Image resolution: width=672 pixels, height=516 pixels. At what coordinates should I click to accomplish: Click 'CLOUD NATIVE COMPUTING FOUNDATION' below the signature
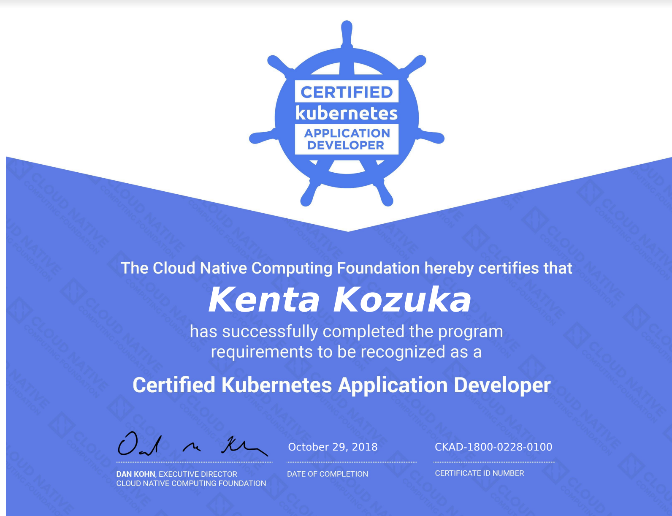point(191,483)
